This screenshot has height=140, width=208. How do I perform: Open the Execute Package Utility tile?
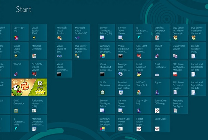pyautogui.click(x=197, y=51)
